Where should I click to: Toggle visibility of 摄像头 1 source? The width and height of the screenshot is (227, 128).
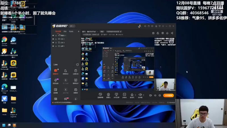point(53,35)
